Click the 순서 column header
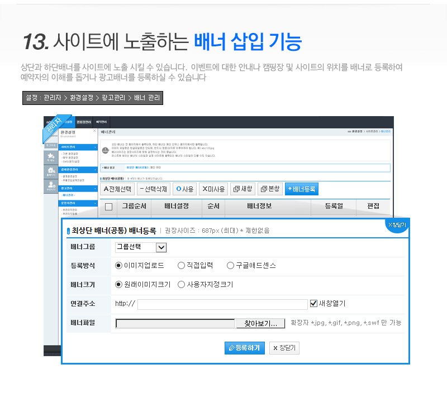Screen dimensions: 447x393 pyautogui.click(x=213, y=206)
